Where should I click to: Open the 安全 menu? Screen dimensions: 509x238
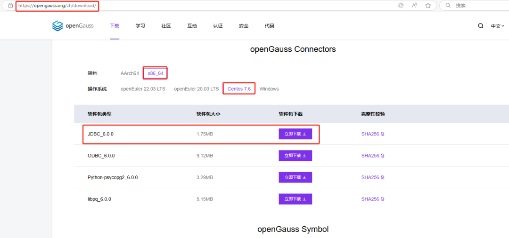(x=244, y=26)
